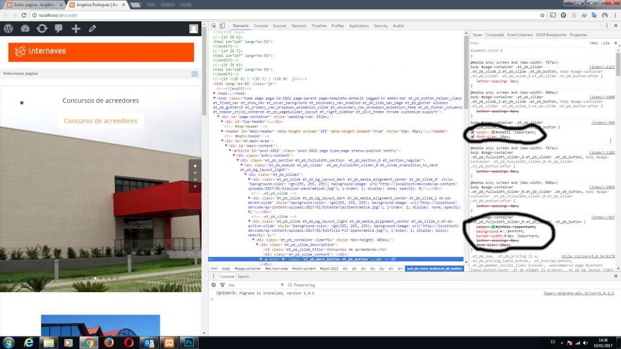Image resolution: width=621 pixels, height=349 pixels.
Task: Close the DevTools panel
Action: 615,26
